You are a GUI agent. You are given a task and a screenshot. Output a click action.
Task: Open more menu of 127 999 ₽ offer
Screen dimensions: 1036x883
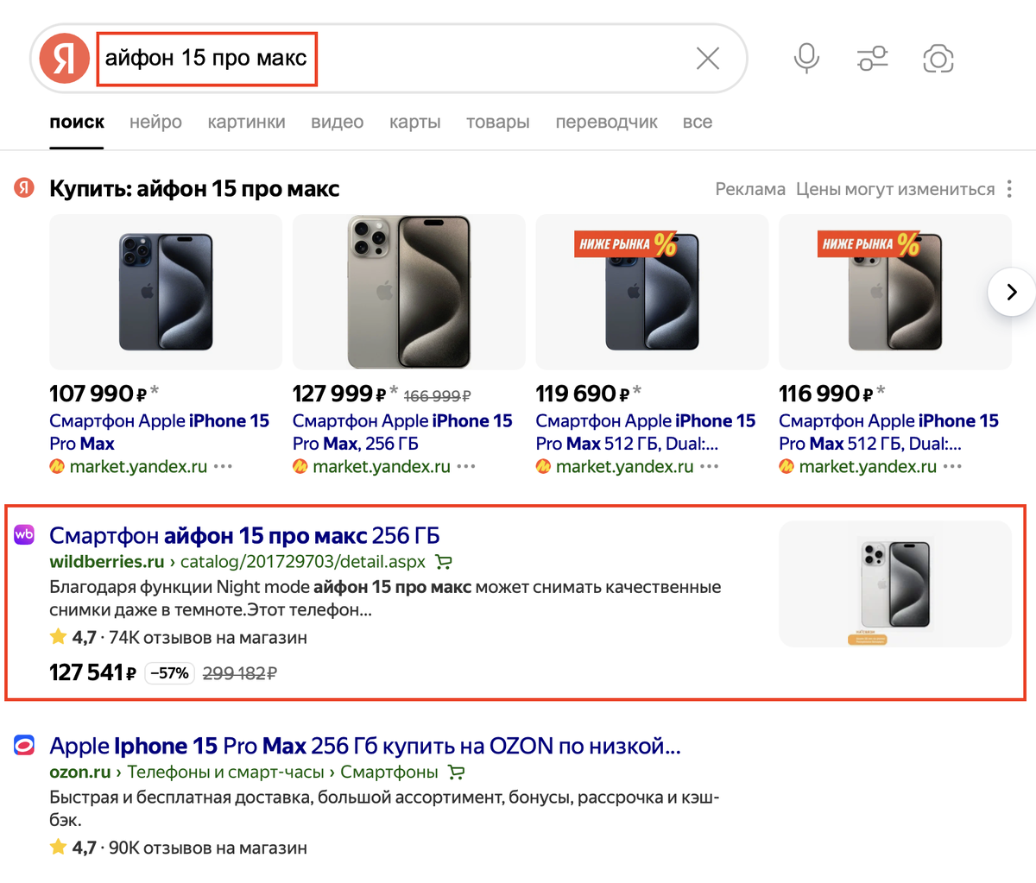click(466, 467)
